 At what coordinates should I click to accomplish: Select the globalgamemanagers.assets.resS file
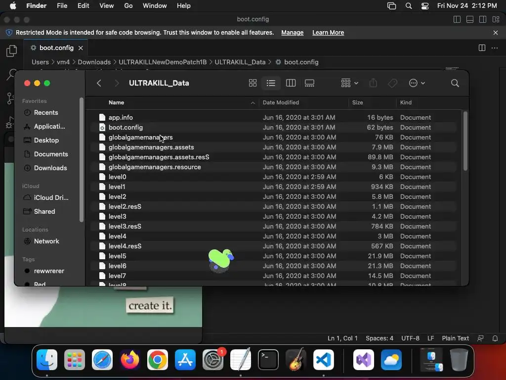[273, 157]
